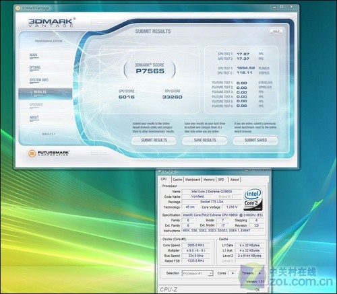Viewport: 337px width, 294px height.
Task: Click the Core Speed value 3005.6 MHz
Action: (x=196, y=246)
